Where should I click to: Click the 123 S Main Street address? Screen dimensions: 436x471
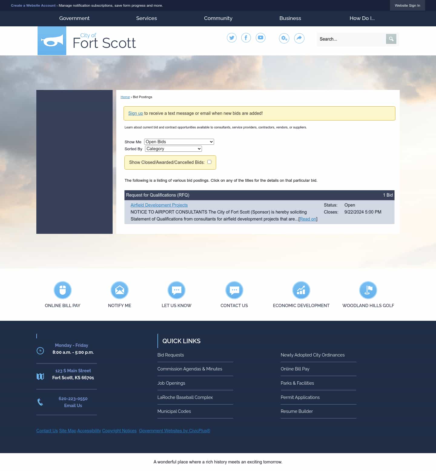coord(73,371)
